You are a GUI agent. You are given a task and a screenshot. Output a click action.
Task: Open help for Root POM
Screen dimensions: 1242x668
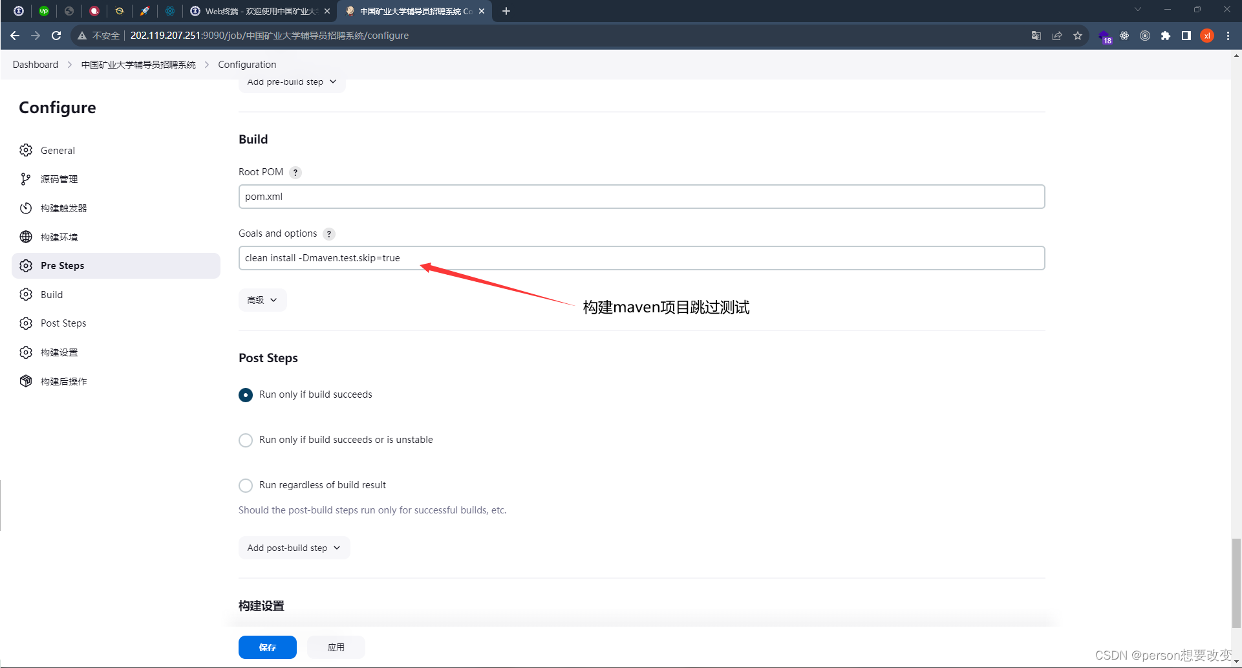pos(295,173)
